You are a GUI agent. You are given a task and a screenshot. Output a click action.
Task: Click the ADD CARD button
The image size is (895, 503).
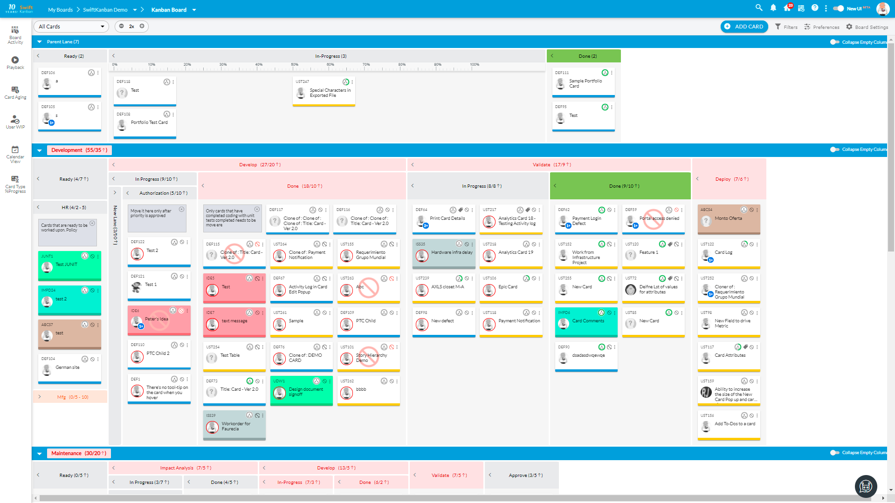[744, 27]
